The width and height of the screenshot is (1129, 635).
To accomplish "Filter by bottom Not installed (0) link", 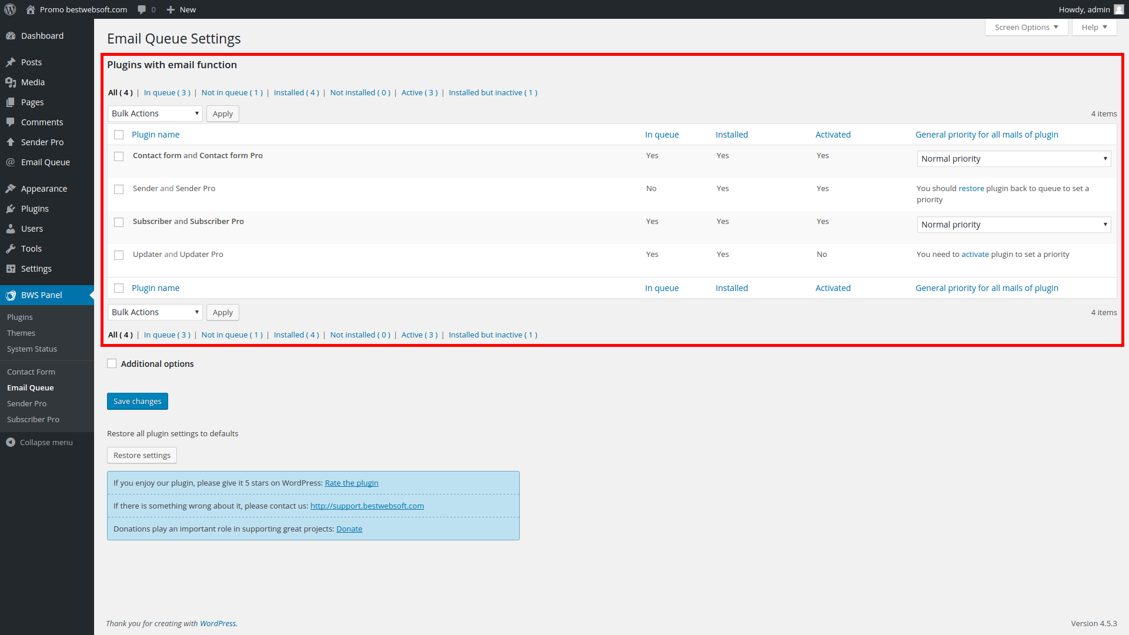I will [360, 335].
